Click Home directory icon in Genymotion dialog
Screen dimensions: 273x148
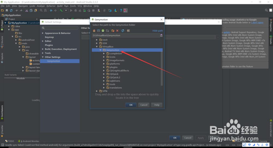click(94, 31)
